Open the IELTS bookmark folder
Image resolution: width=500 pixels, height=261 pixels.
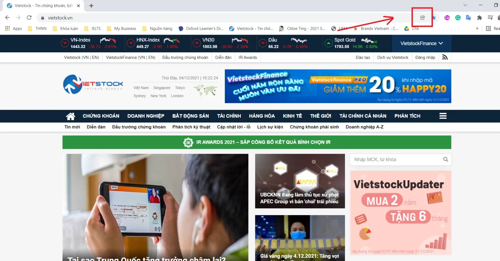(x=92, y=28)
